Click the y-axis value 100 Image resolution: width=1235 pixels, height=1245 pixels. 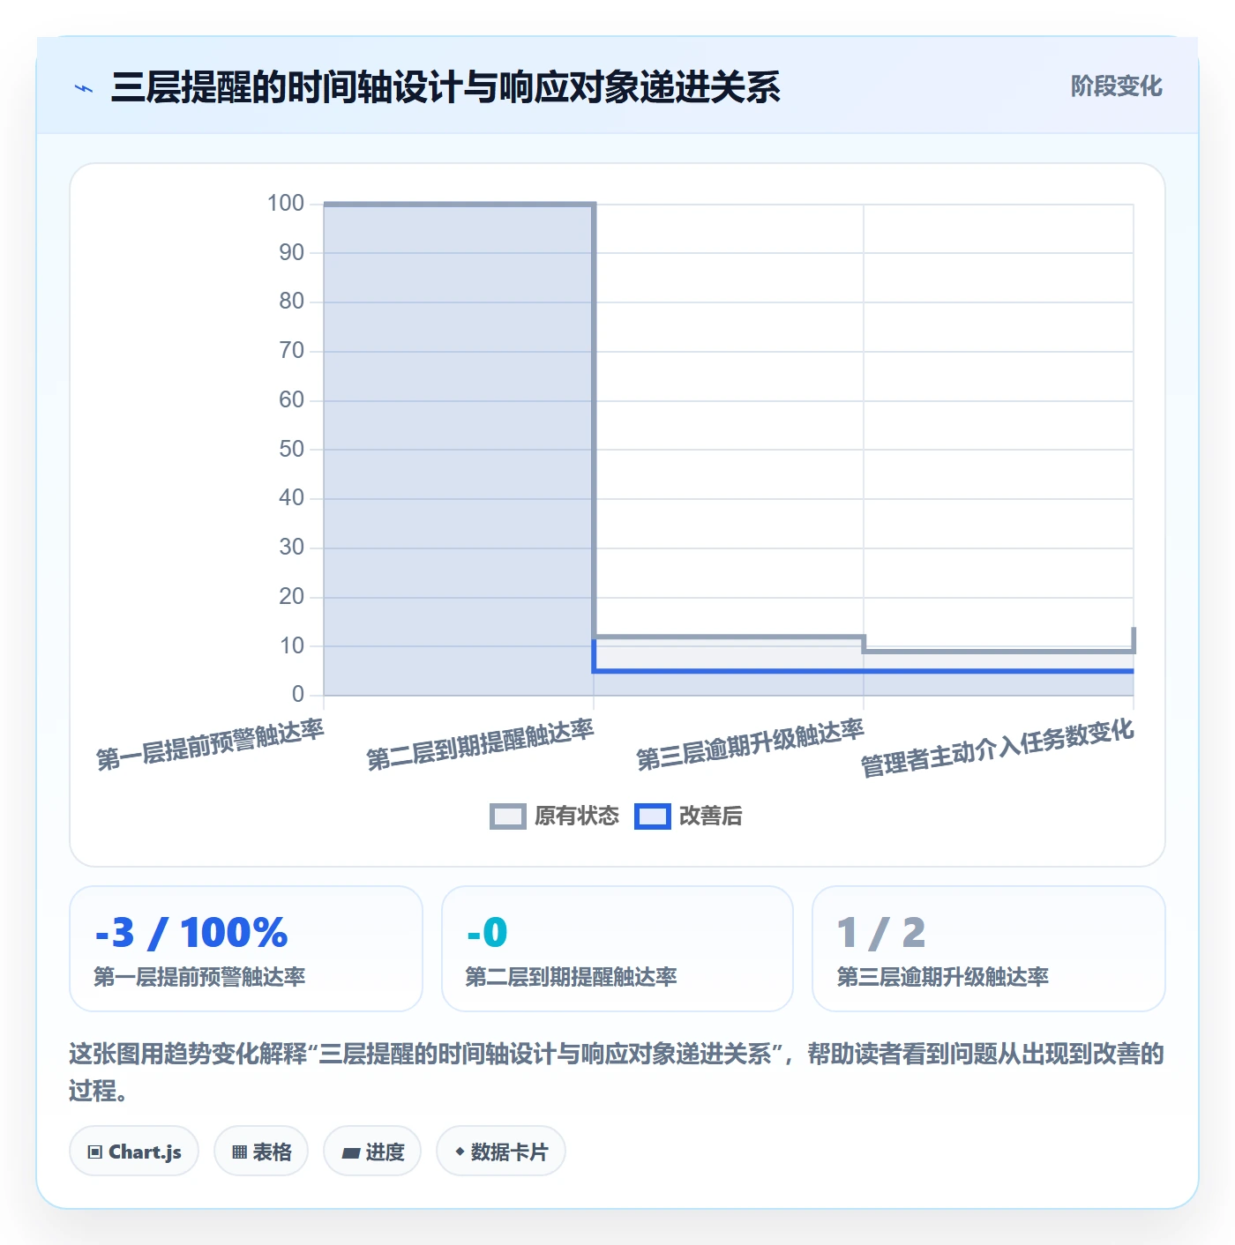286,204
